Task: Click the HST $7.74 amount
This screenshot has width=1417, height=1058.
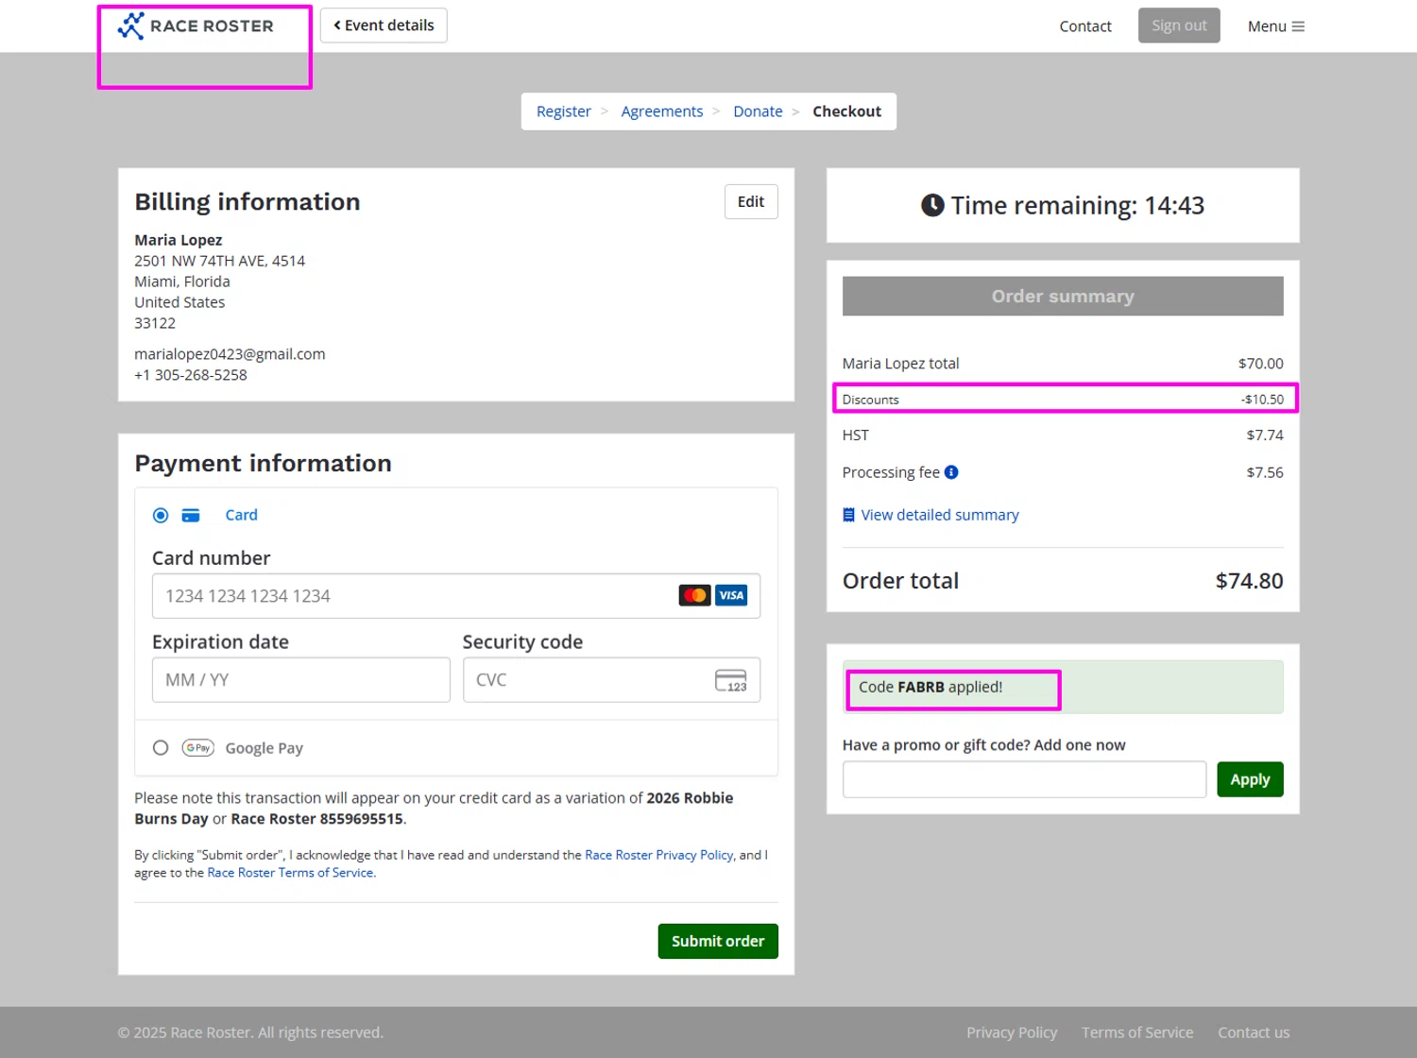Action: (1265, 435)
